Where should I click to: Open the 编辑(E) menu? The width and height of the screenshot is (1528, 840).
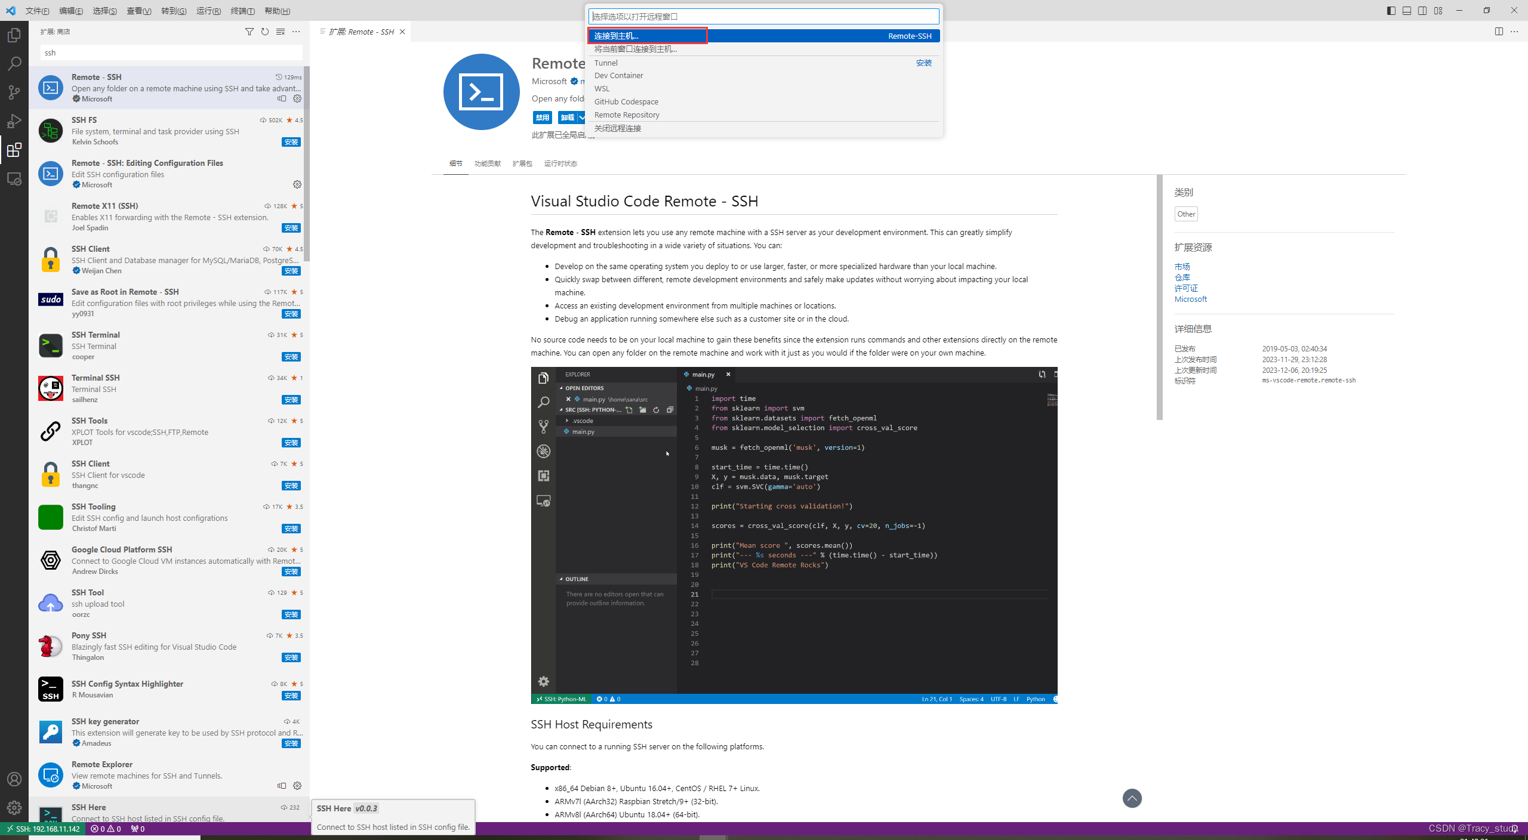point(71,11)
